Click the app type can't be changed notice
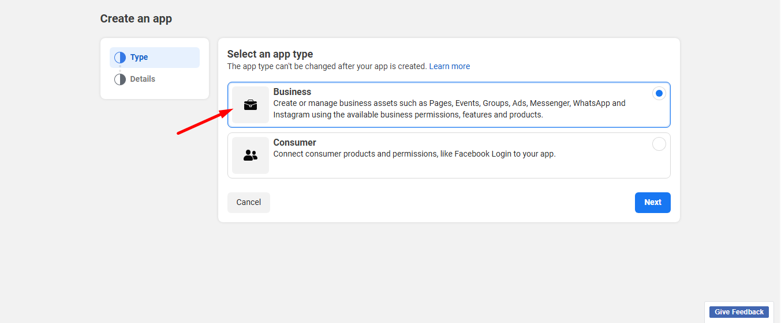 click(327, 67)
